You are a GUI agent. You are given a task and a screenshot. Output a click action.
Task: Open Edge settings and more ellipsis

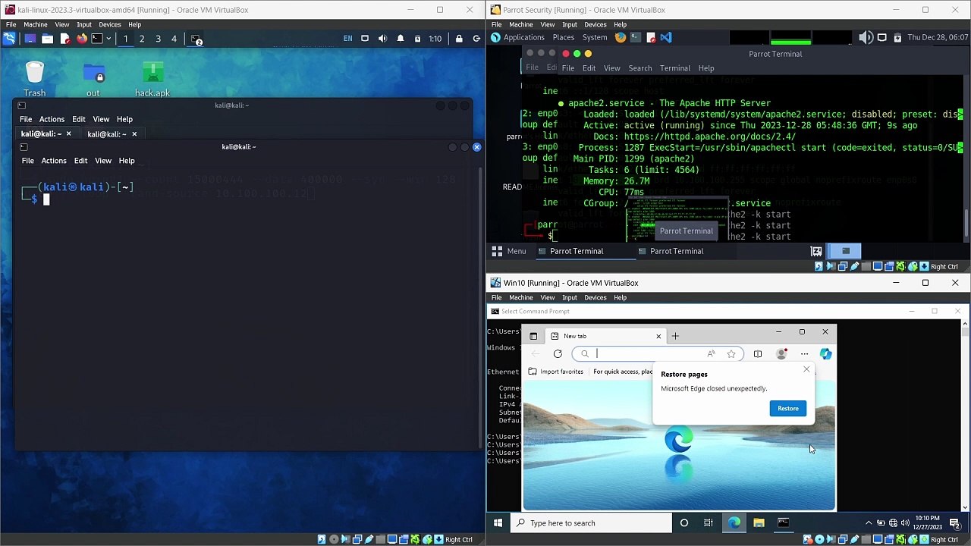[804, 353]
